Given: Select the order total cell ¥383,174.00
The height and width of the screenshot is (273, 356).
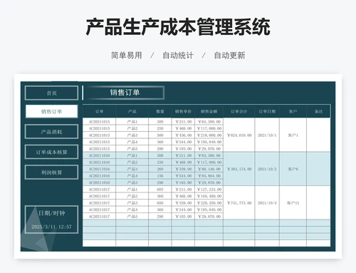Looking at the screenshot, I should [x=239, y=169].
